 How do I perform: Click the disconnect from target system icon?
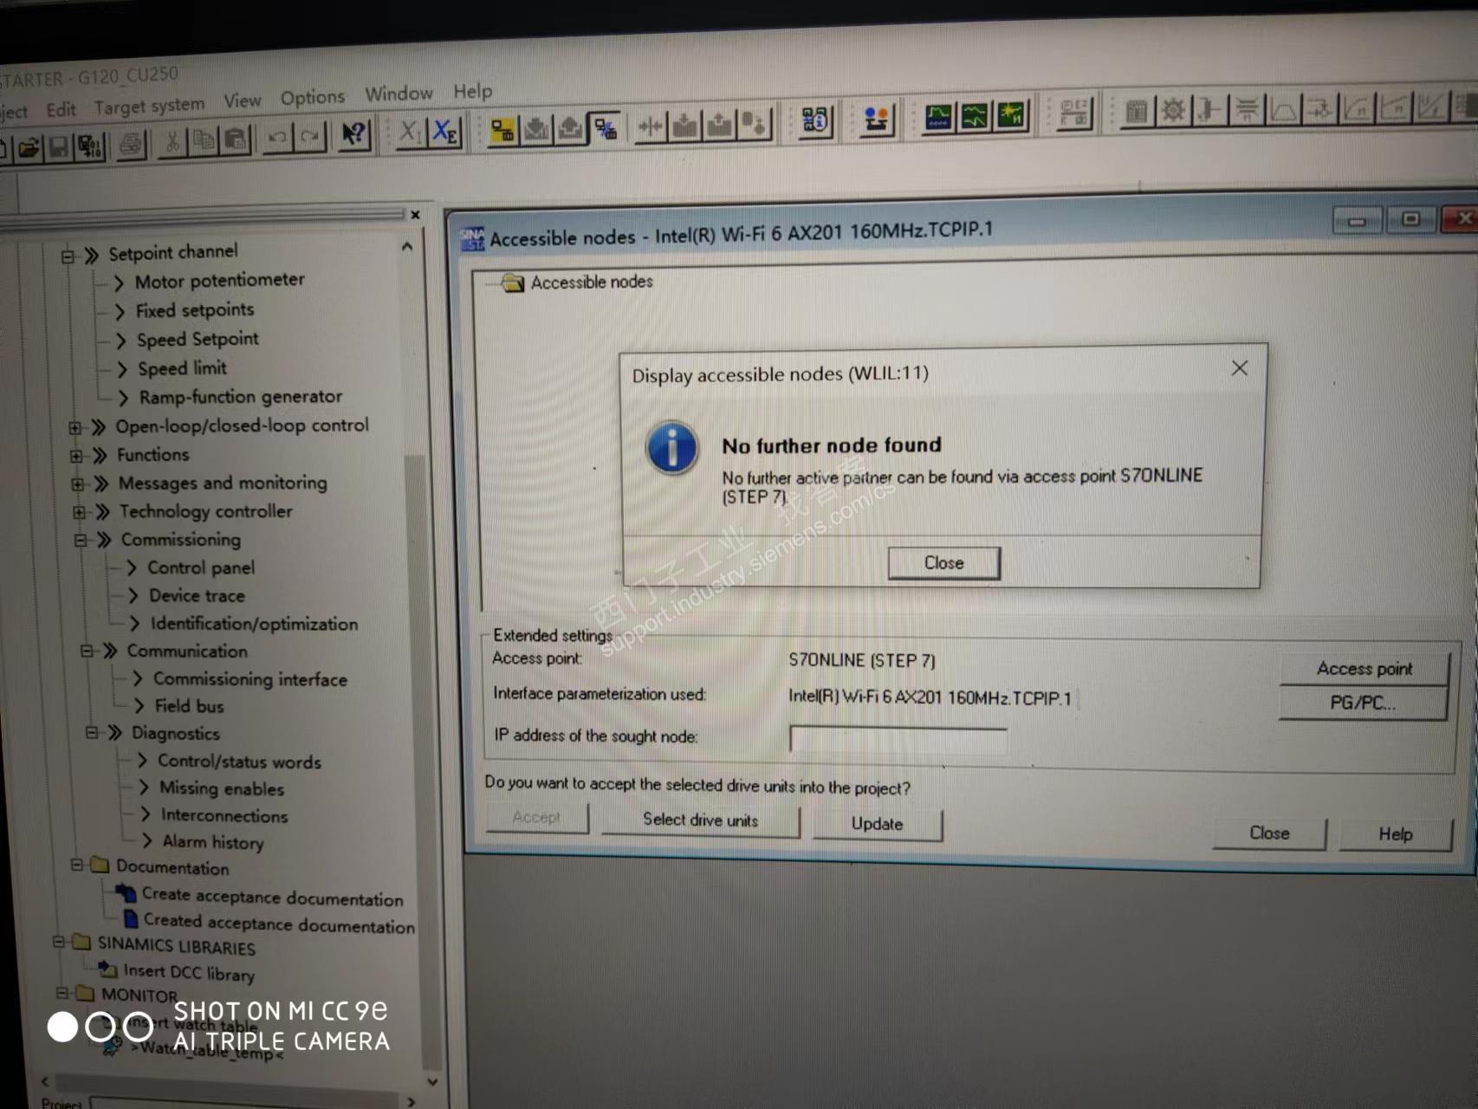coord(605,127)
